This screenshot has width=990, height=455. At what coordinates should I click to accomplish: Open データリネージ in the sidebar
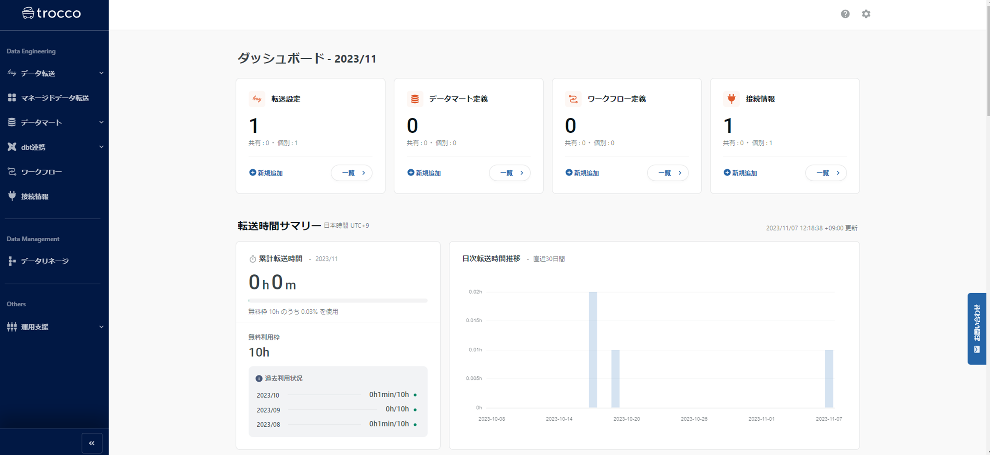pos(44,261)
